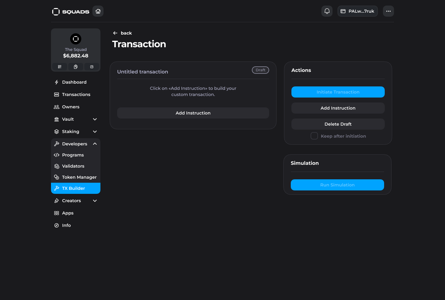Viewport: 445px width, 300px height.
Task: Enable Keep after initiation checkbox
Action: (314, 136)
